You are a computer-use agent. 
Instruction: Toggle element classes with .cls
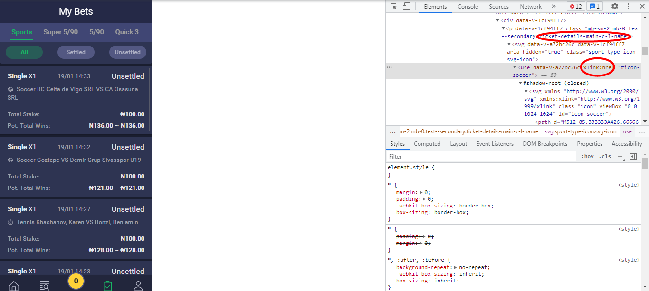point(605,156)
